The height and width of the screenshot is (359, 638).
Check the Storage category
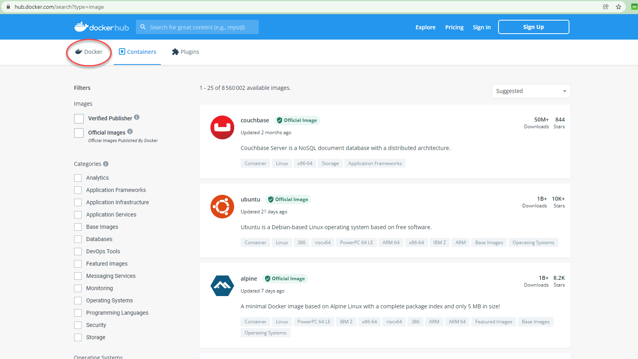point(78,338)
